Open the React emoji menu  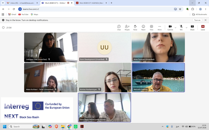(x=143, y=28)
